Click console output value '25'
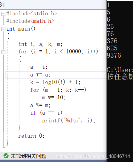The height and width of the screenshot is (162, 133). pyautogui.click(x=110, y=27)
